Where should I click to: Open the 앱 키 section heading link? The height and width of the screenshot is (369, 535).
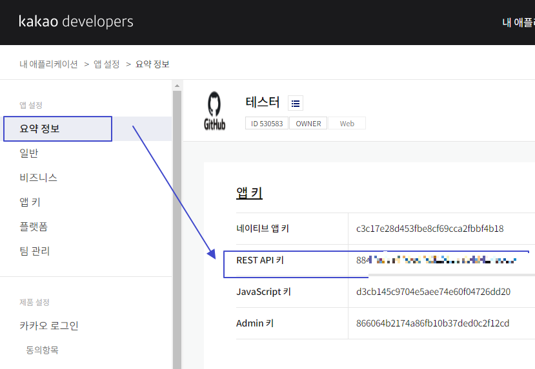249,193
